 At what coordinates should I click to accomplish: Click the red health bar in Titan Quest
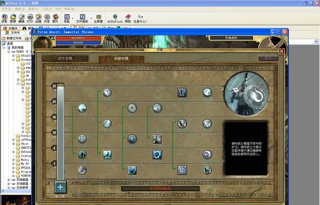78,38
